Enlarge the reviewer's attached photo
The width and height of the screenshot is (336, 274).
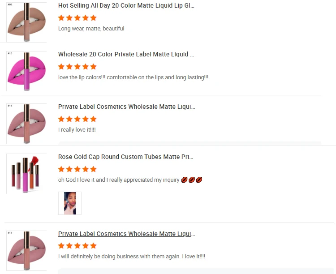tap(70, 203)
